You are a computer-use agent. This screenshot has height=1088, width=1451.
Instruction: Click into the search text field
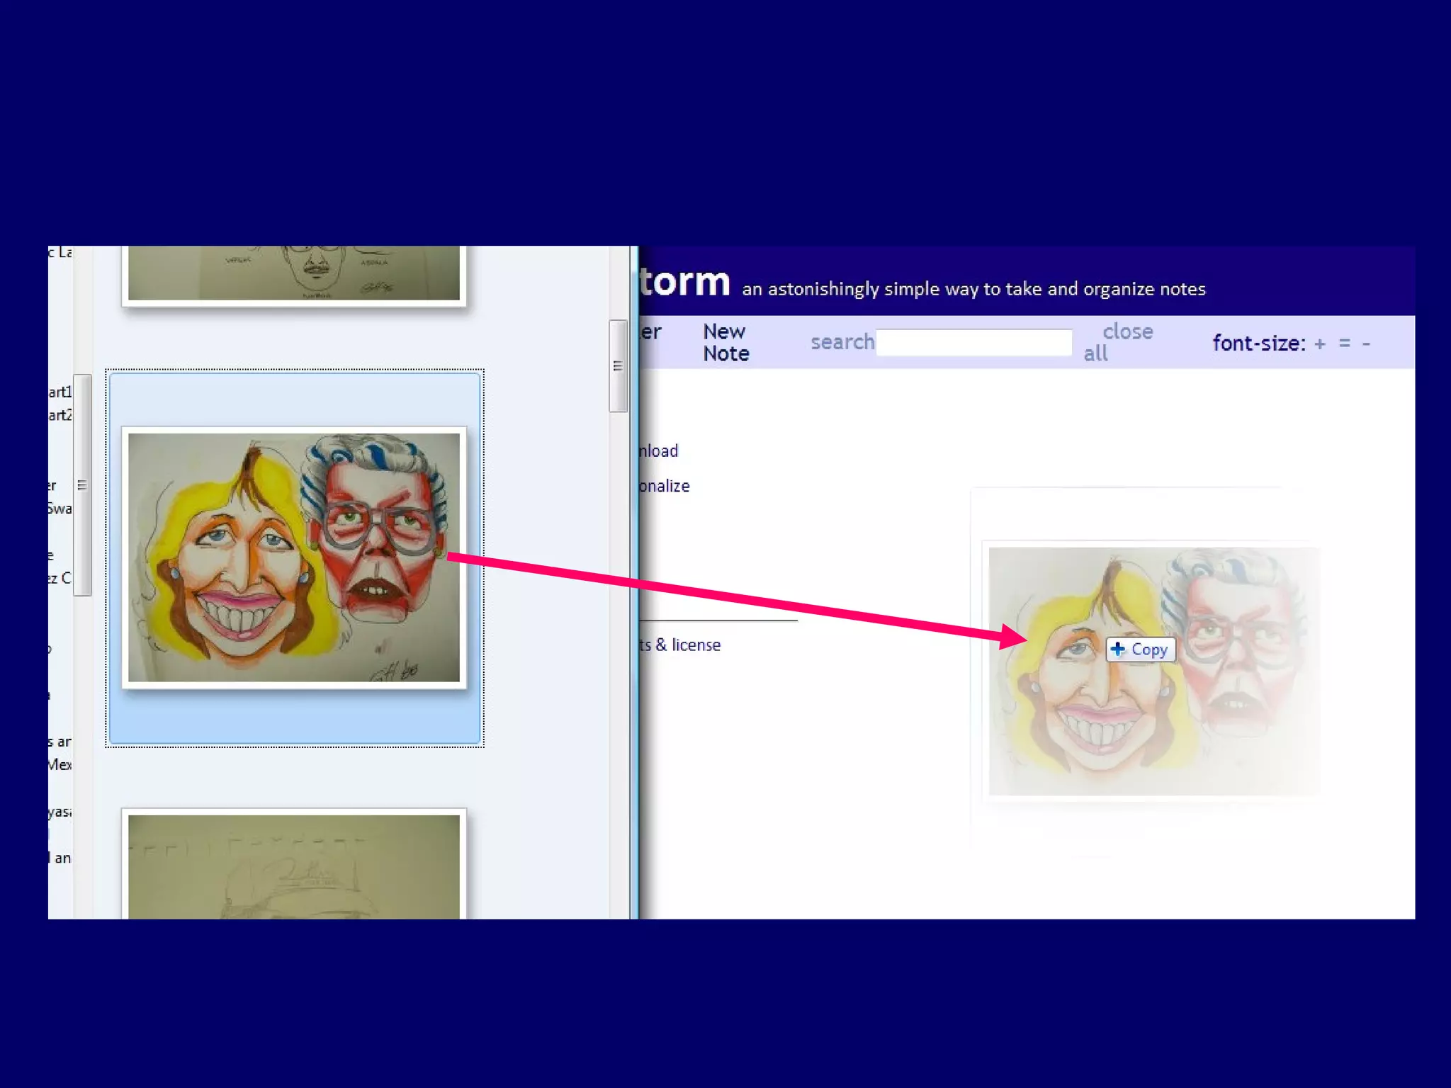tap(973, 342)
